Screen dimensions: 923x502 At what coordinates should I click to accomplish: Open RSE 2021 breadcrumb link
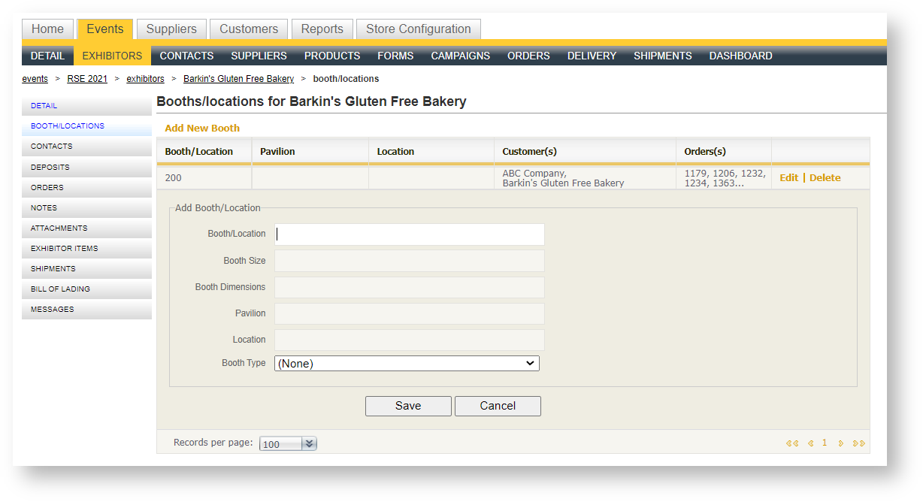click(87, 79)
